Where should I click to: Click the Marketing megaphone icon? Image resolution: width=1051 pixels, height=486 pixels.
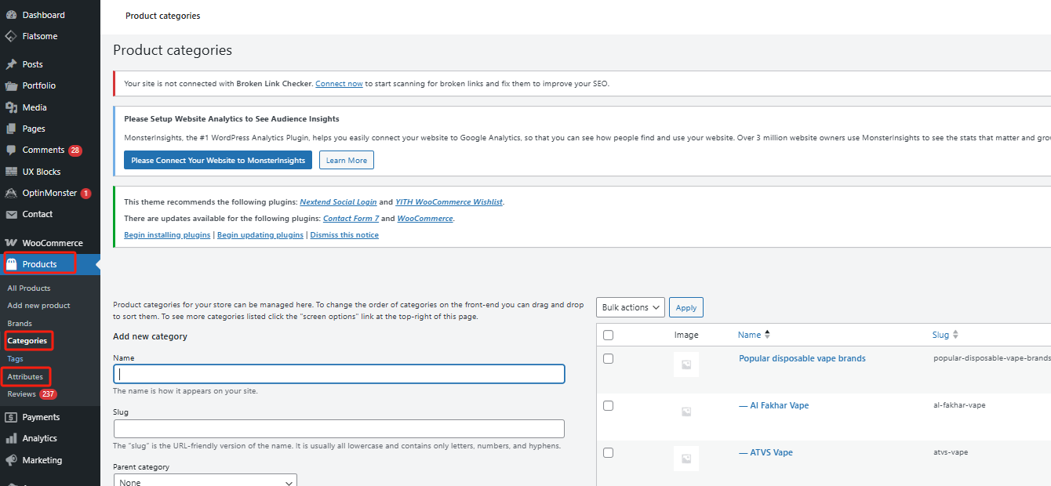11,460
